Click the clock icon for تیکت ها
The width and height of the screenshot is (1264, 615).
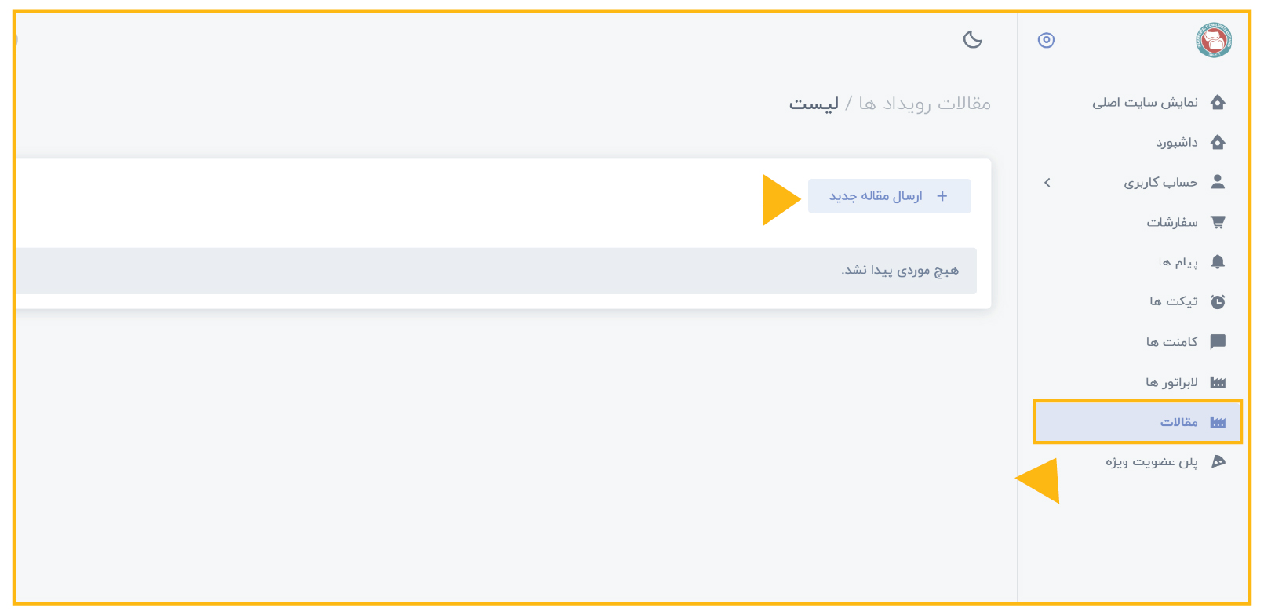click(1218, 302)
